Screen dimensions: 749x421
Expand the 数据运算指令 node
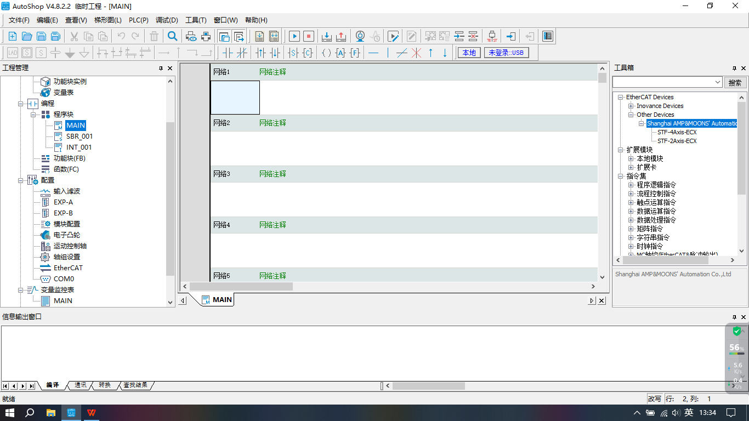(631, 211)
